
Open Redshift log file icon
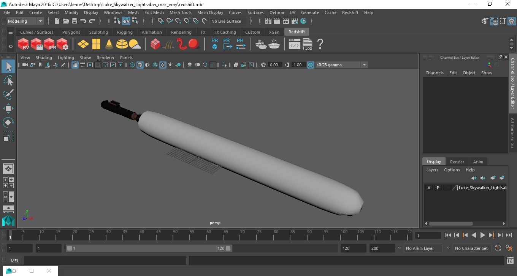click(308, 44)
